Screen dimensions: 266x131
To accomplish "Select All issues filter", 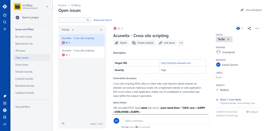I will (32, 50).
